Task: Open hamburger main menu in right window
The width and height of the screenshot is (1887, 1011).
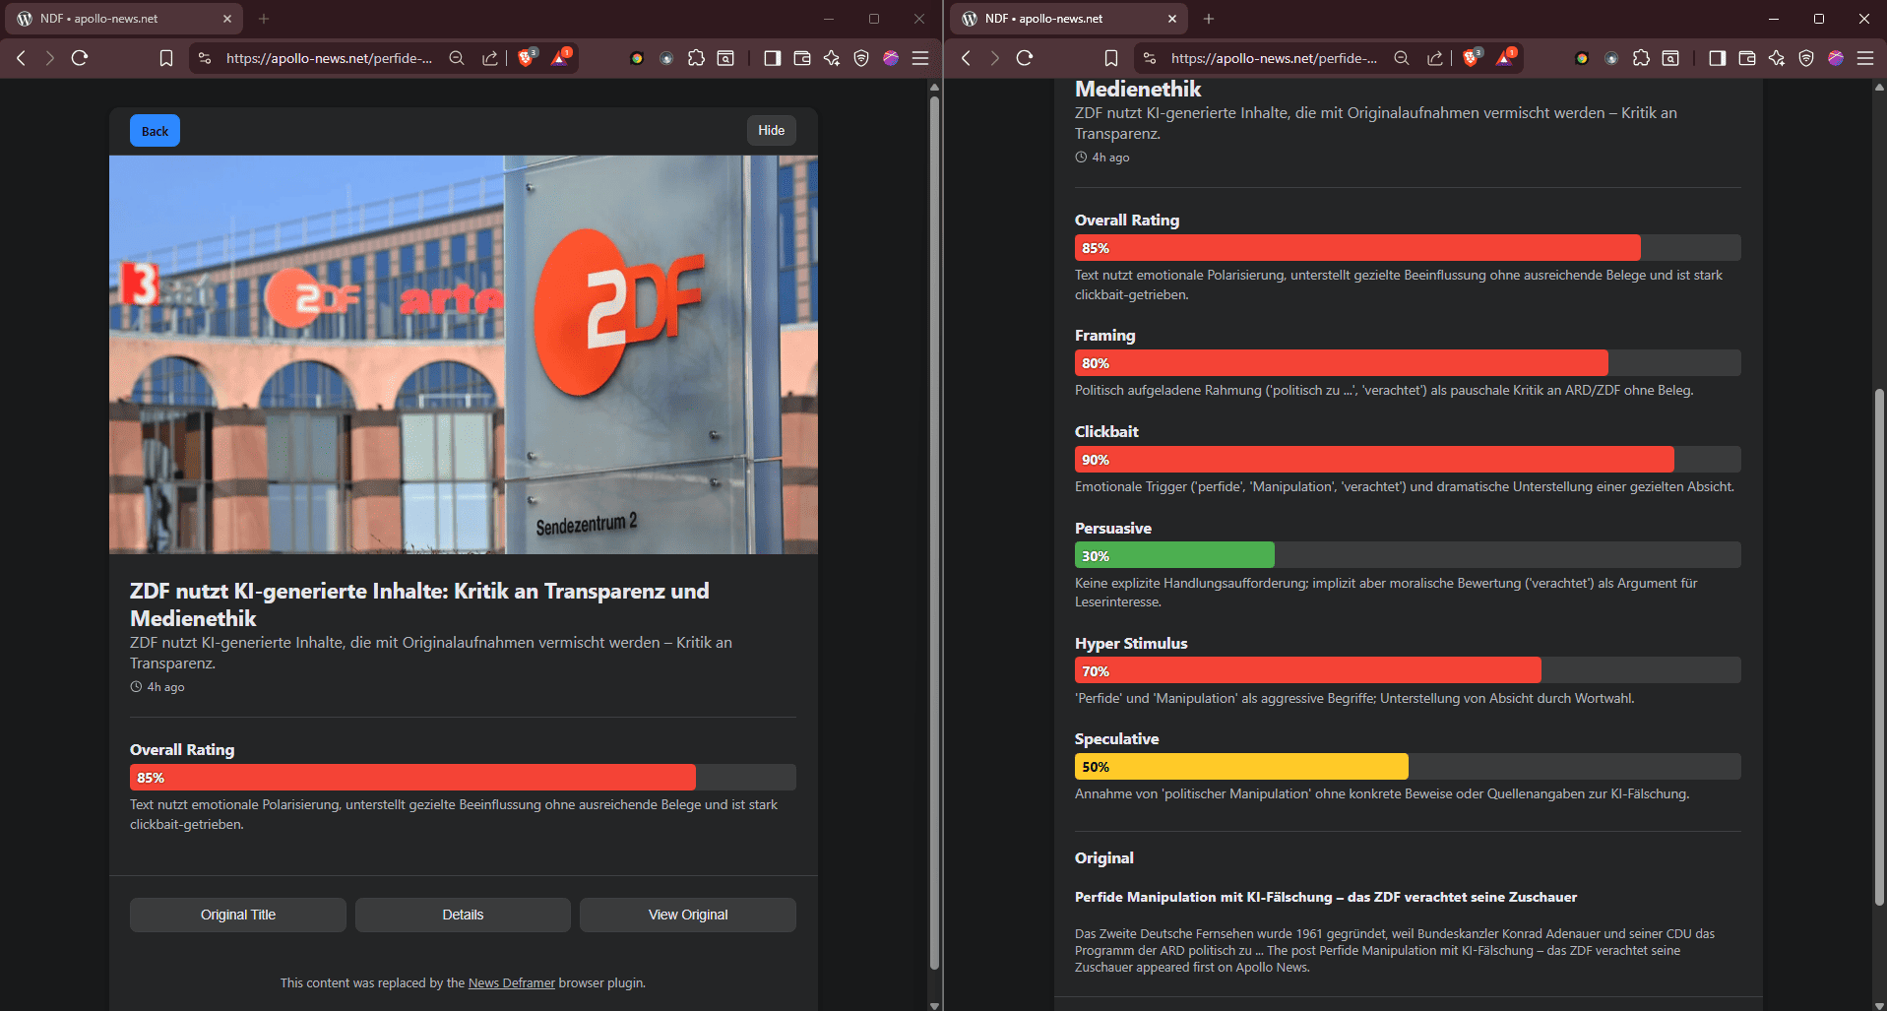Action: point(1865,58)
